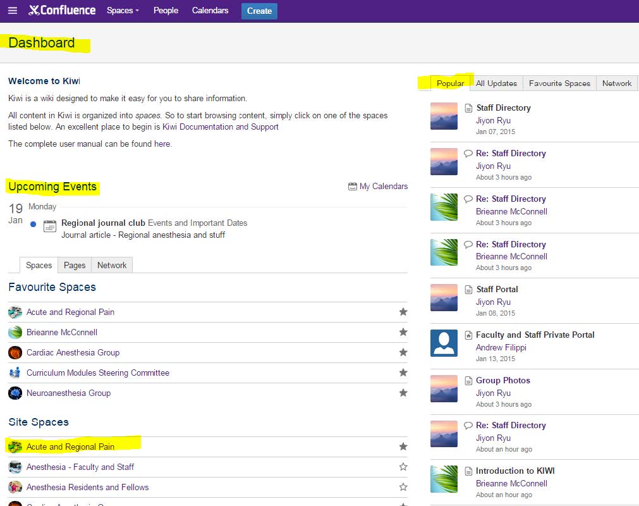Open People in the top navigation

tap(166, 11)
